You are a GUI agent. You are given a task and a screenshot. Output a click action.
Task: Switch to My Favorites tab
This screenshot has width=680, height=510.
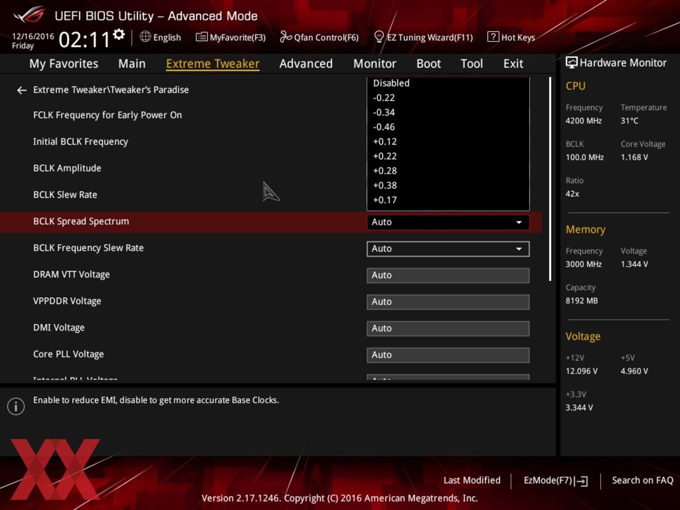click(x=63, y=63)
